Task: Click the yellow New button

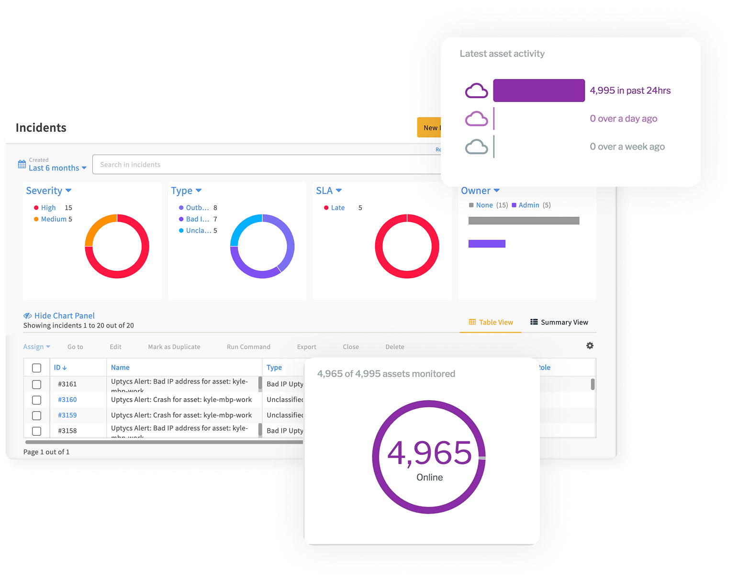Action: (x=429, y=127)
